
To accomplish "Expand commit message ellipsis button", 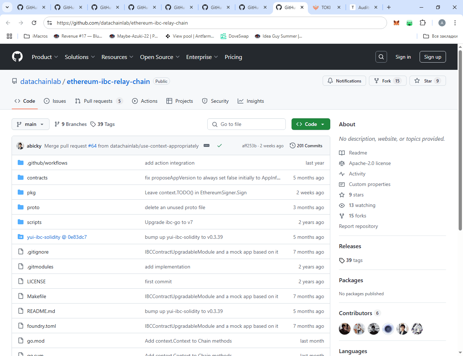I will [x=207, y=145].
